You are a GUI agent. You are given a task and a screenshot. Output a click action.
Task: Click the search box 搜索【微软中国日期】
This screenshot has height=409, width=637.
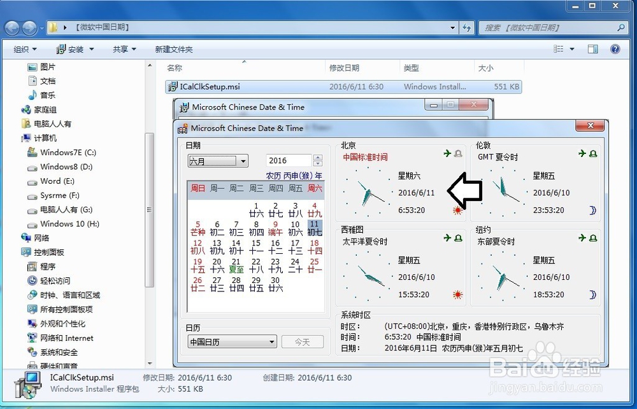tap(553, 27)
